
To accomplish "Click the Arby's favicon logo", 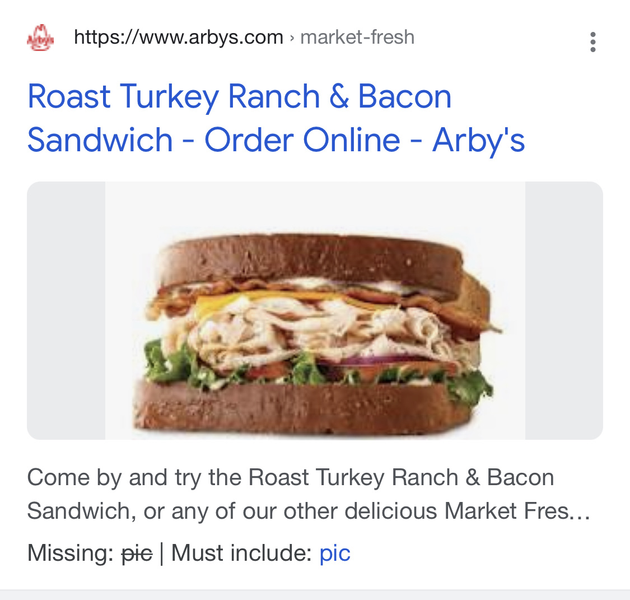I will click(x=40, y=38).
